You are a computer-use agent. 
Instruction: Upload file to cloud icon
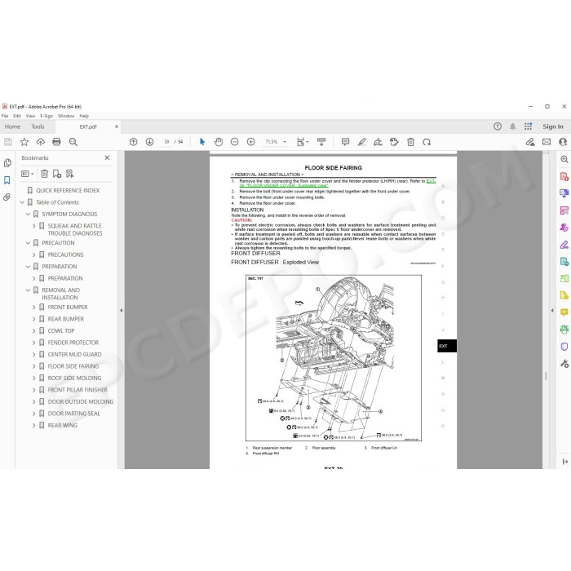pyautogui.click(x=41, y=142)
